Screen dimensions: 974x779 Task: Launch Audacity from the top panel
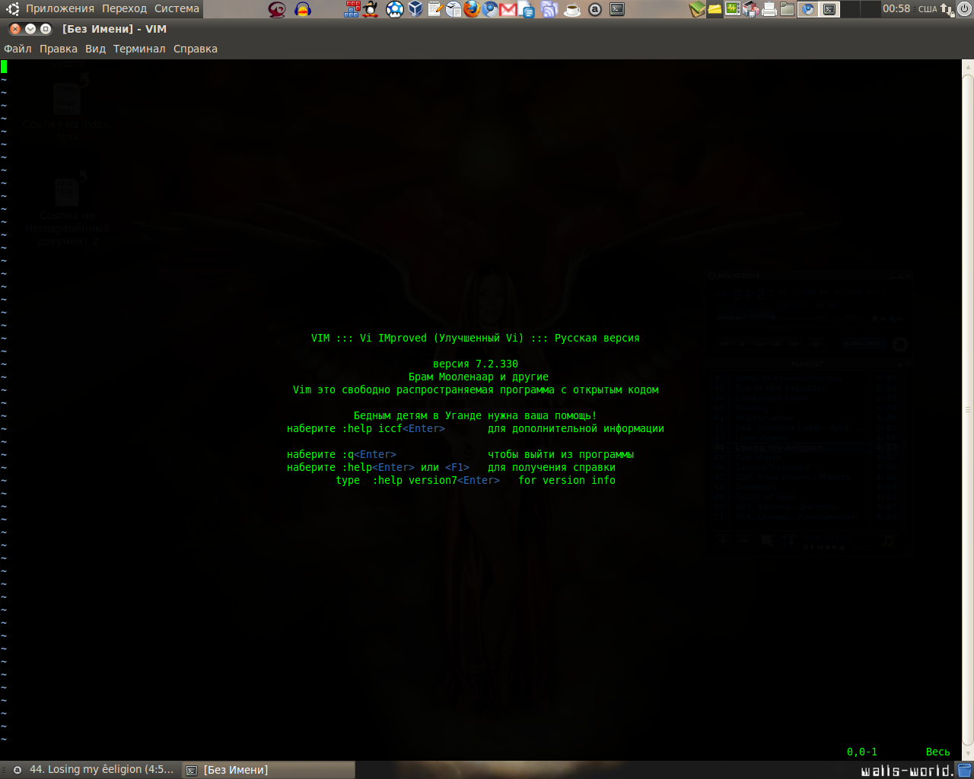pos(303,9)
